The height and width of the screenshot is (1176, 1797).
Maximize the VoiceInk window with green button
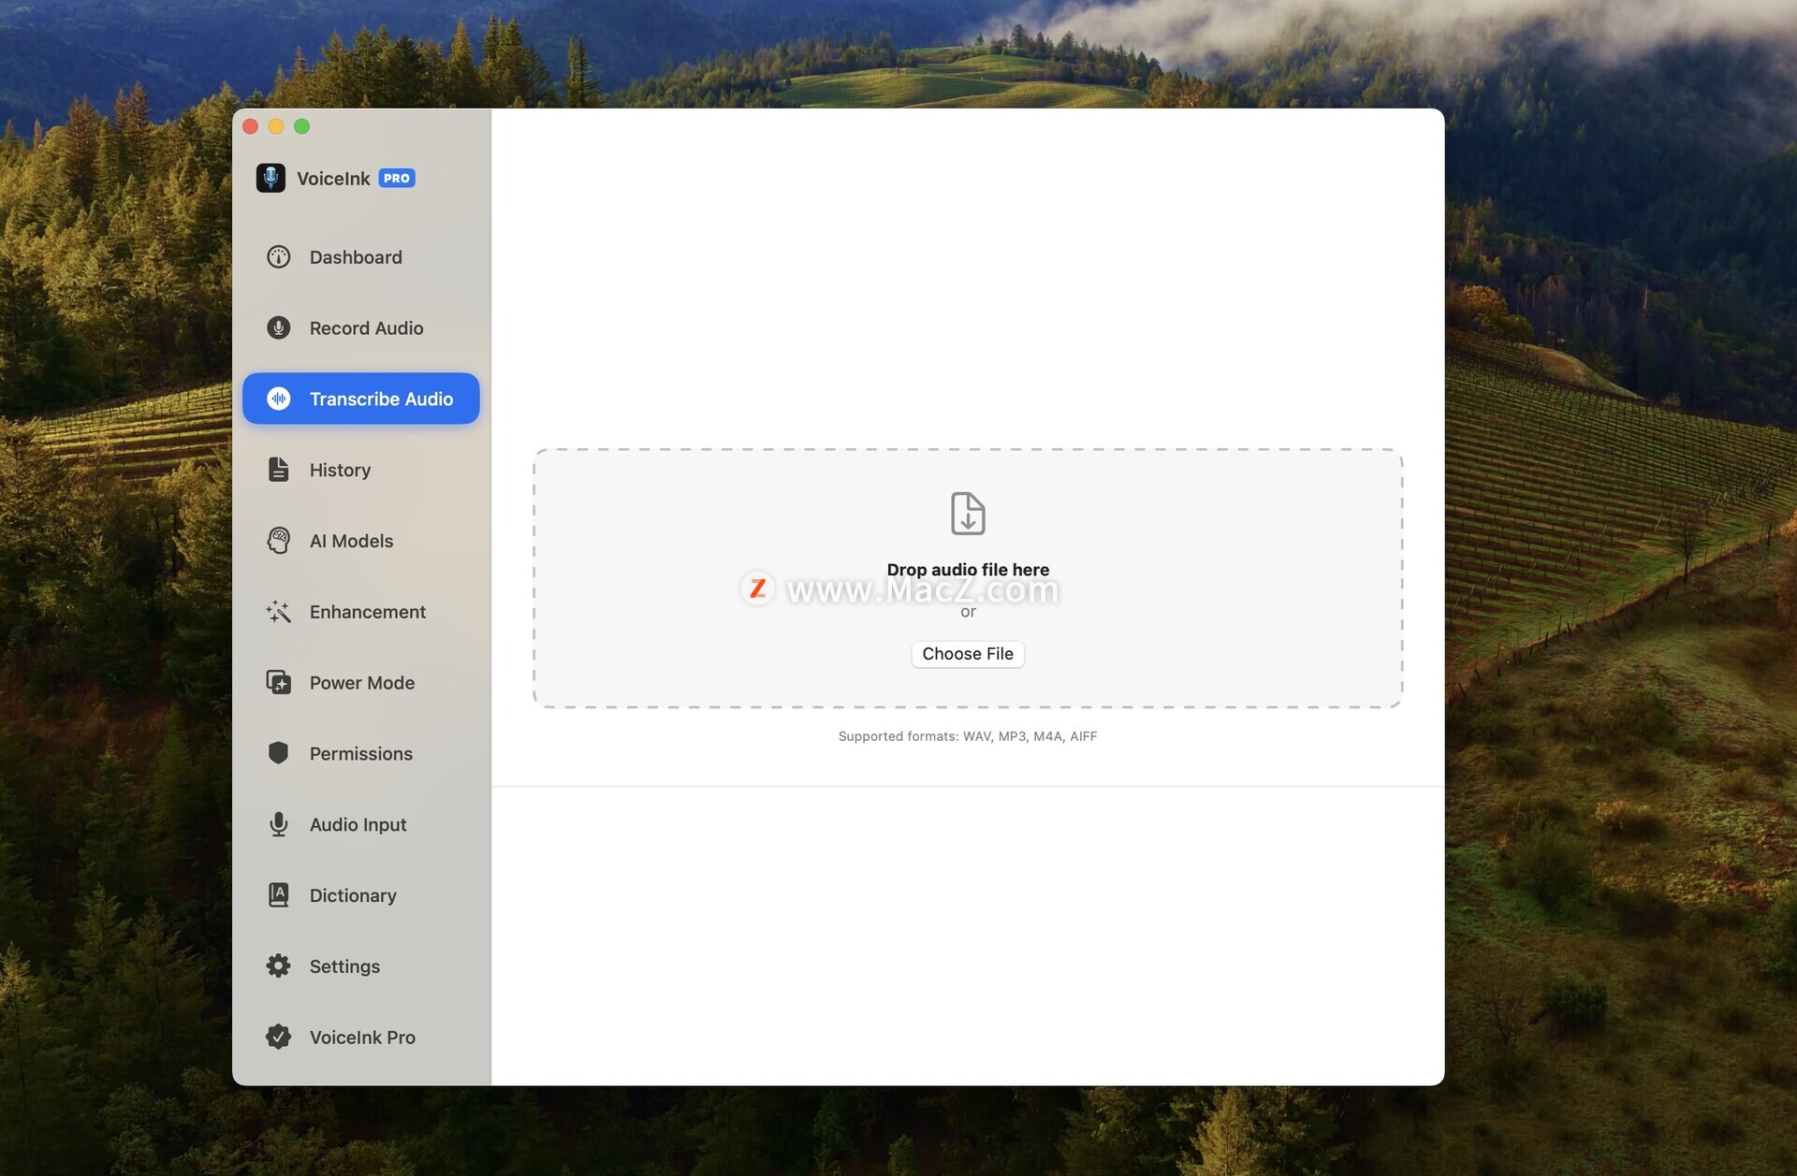tap(301, 126)
